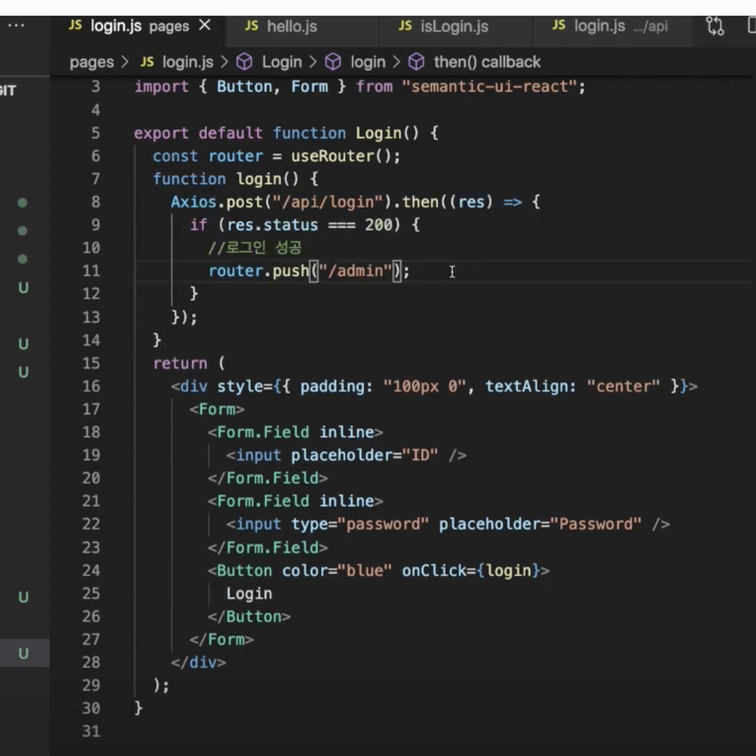Image resolution: width=756 pixels, height=756 pixels.
Task: Click the JS icon on isLogin.js tab
Action: pos(405,25)
